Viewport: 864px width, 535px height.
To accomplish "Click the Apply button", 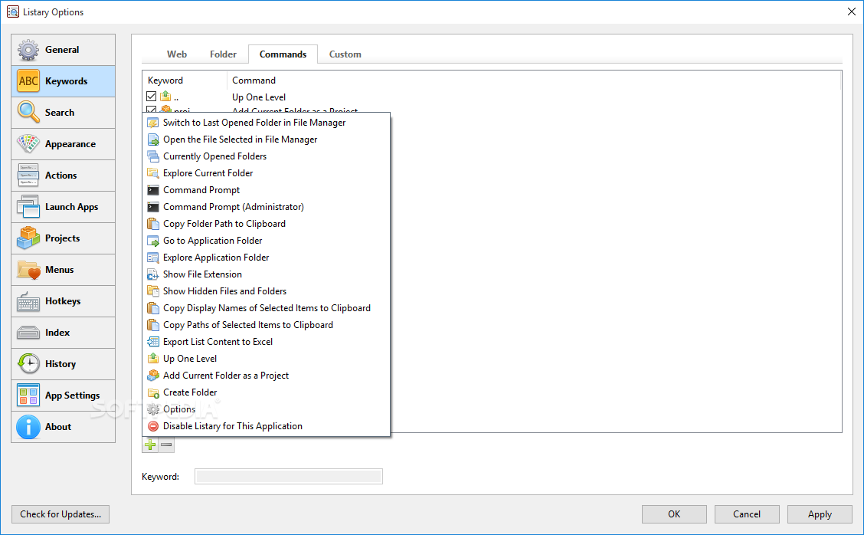I will (820, 514).
